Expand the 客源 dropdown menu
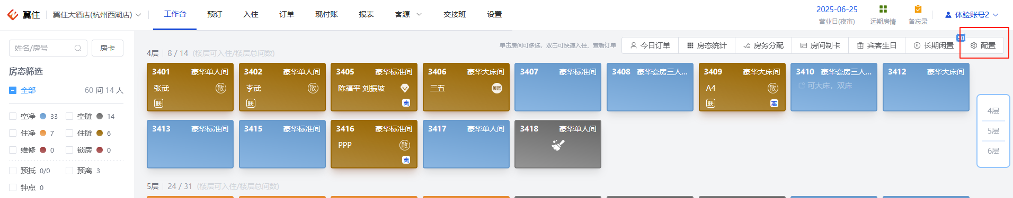The width and height of the screenshot is (1013, 198). [408, 14]
